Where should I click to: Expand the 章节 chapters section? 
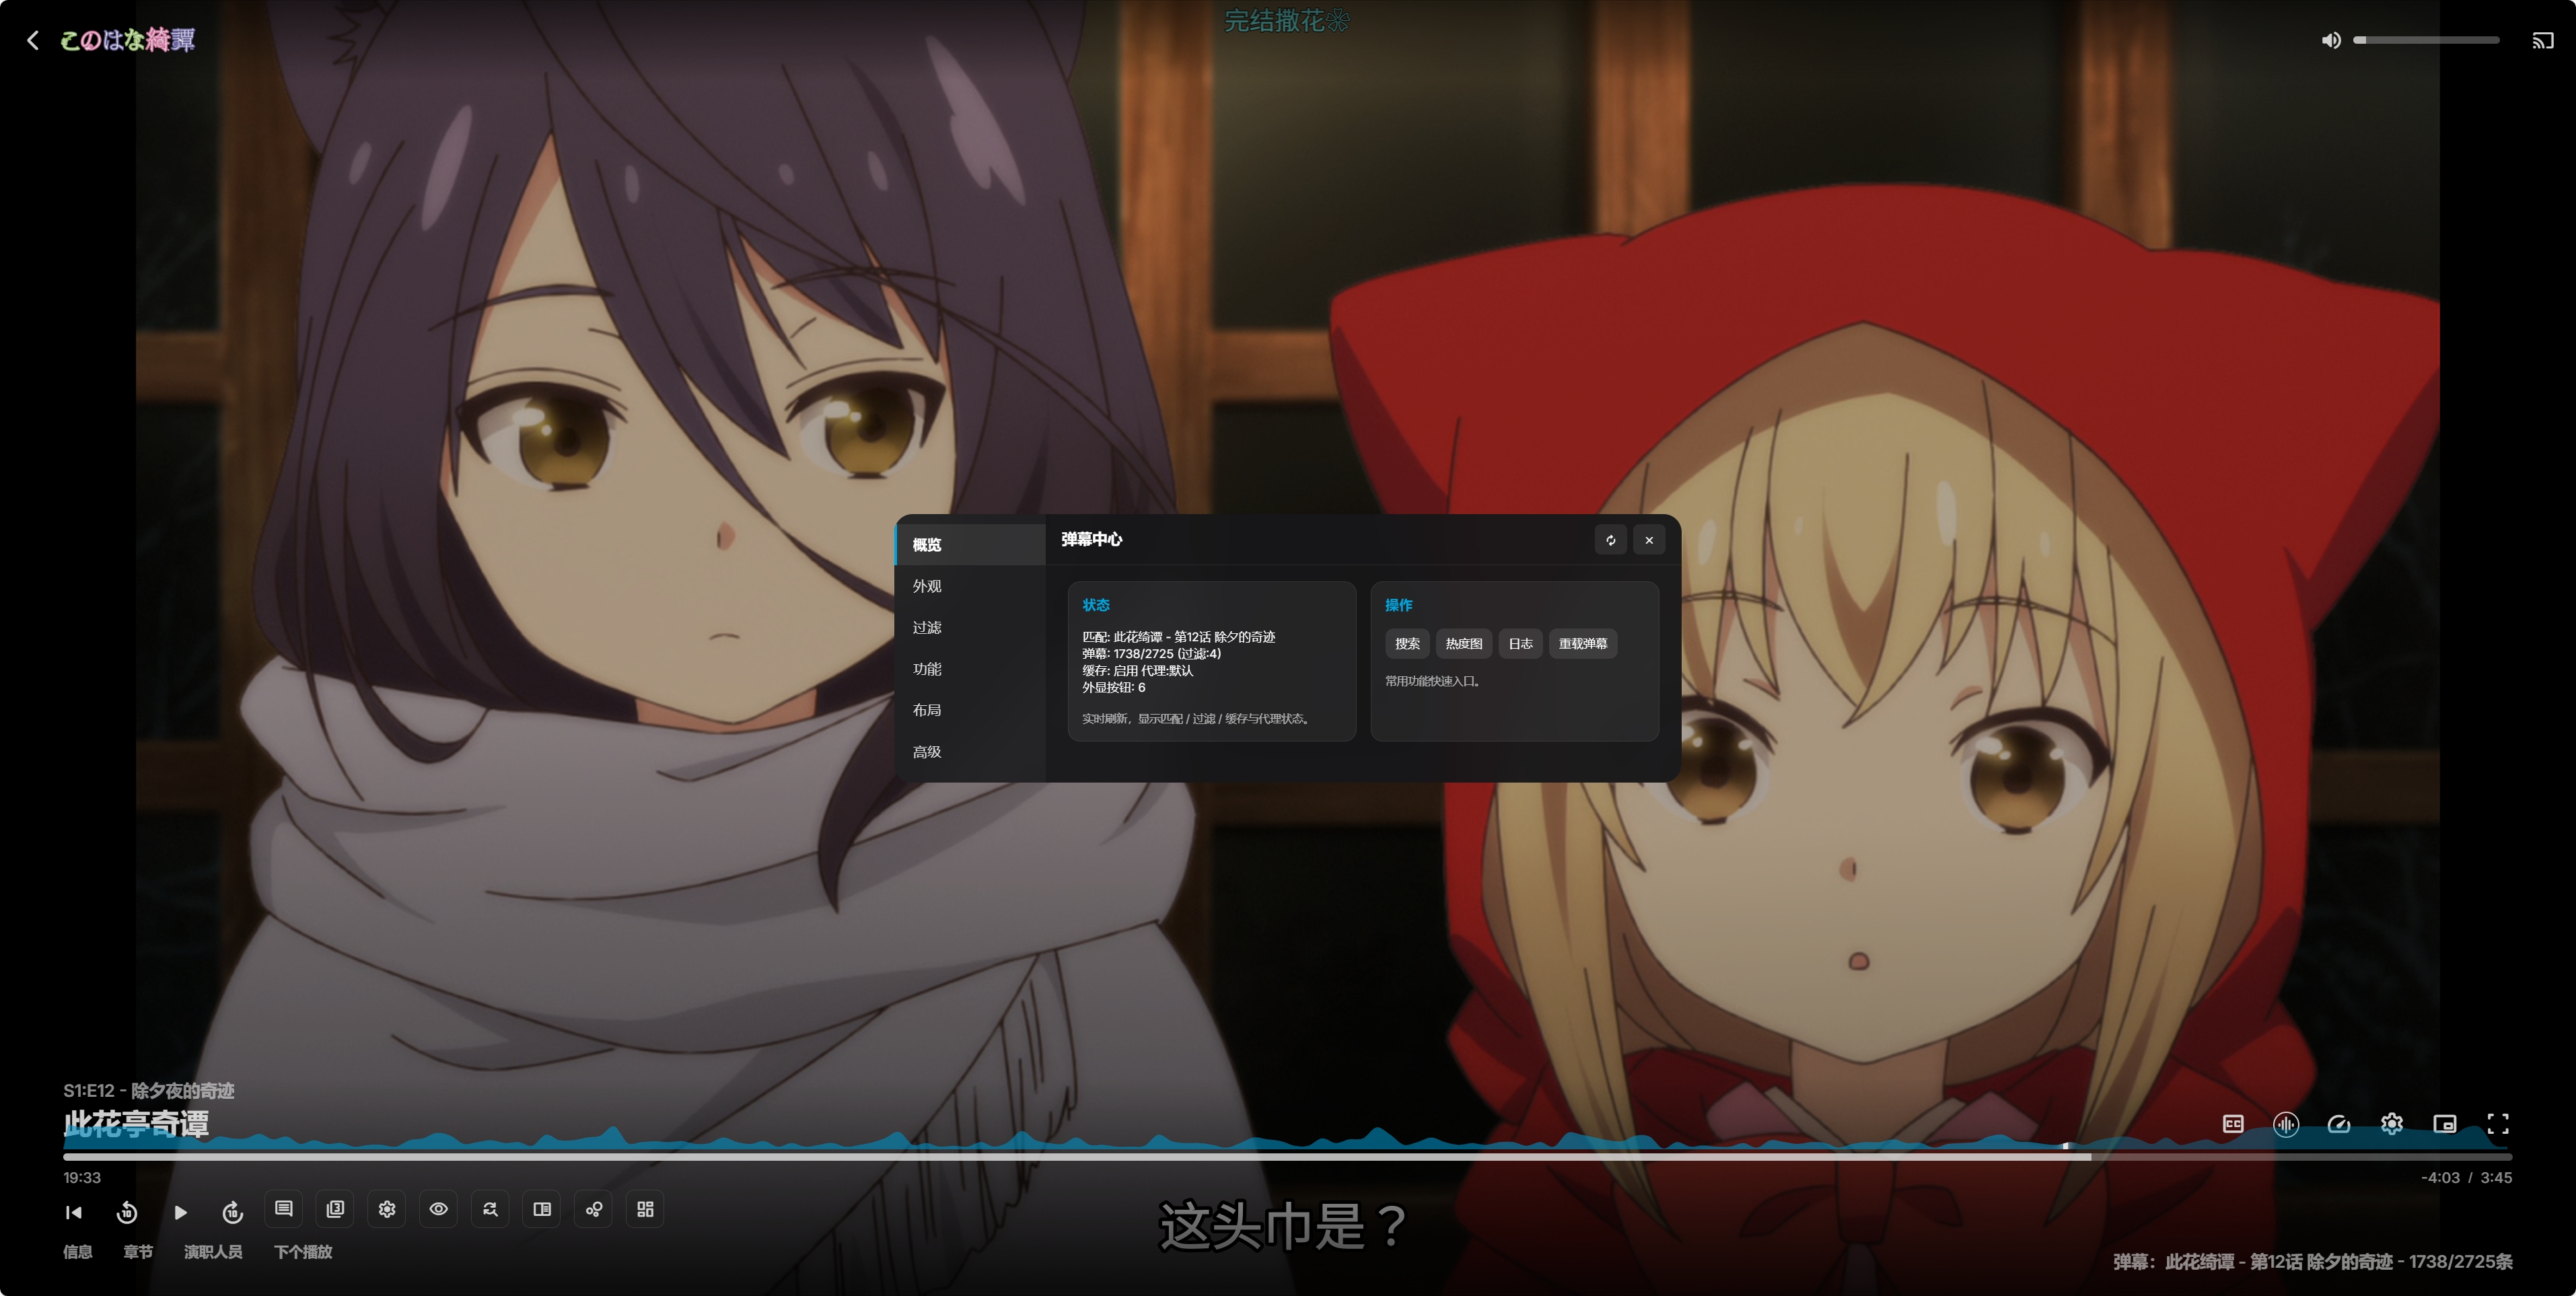(x=138, y=1252)
